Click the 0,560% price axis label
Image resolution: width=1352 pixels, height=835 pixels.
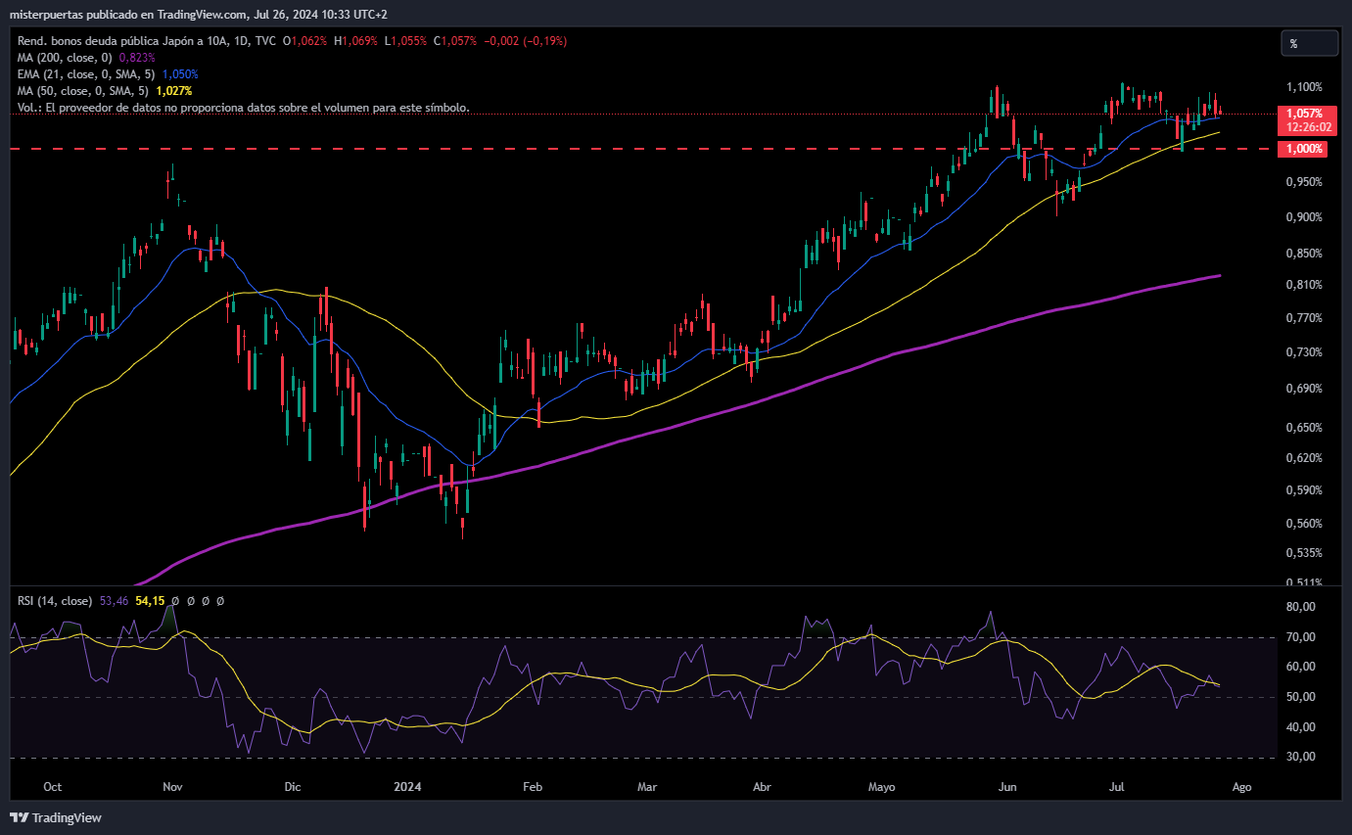1305,524
